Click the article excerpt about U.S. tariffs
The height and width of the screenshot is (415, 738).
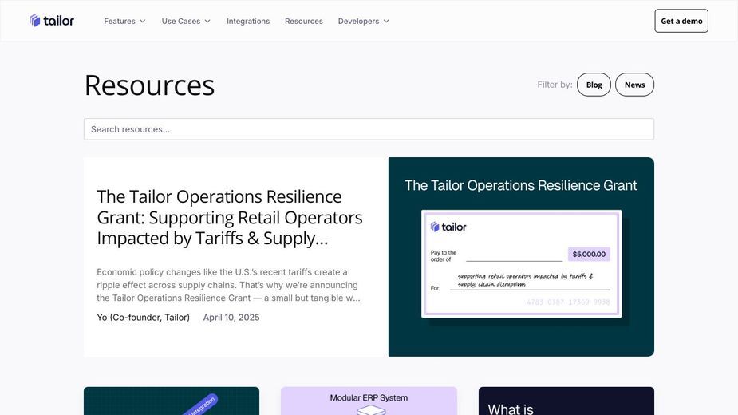(229, 285)
